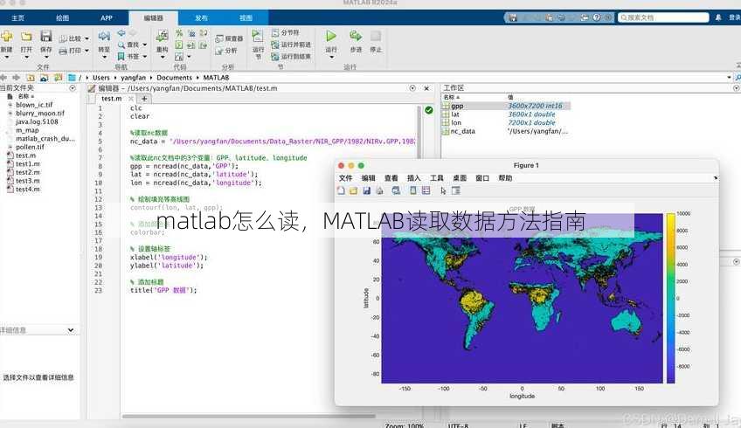Switch to the Publish (发布) ribbon tab
Screen dimensions: 741x428
coord(201,18)
